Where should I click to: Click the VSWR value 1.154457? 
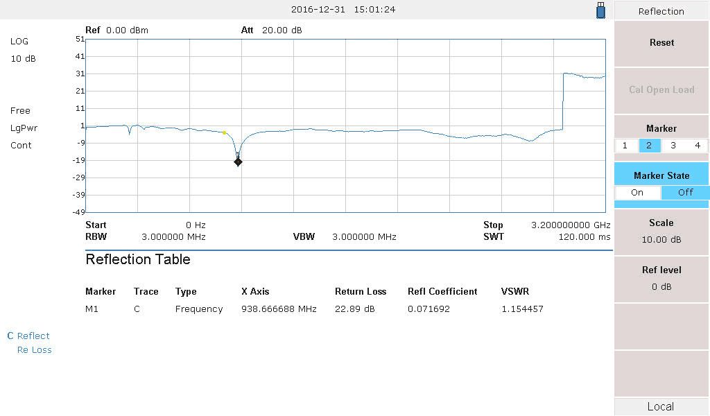(522, 309)
